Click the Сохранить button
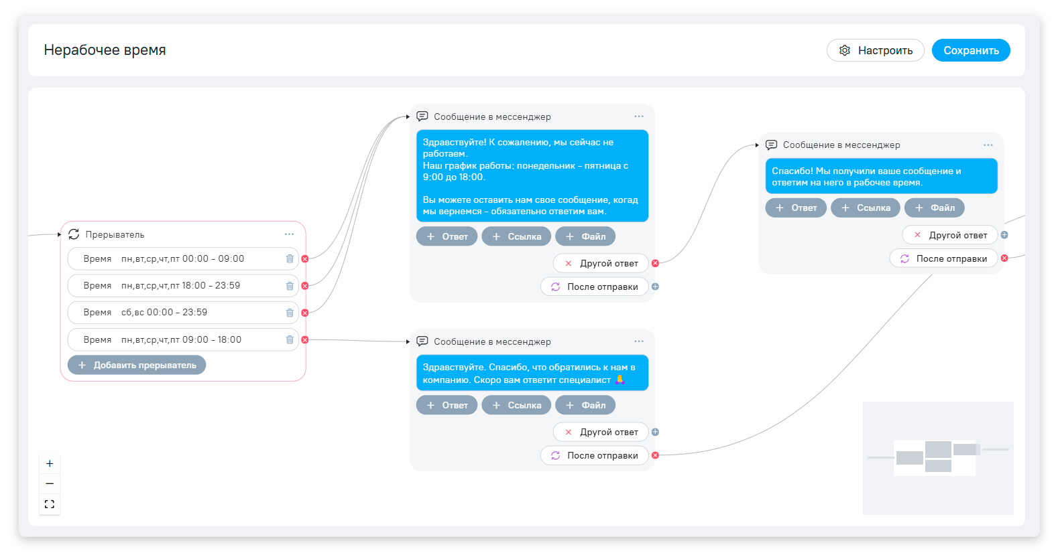Image resolution: width=1056 pixels, height=557 pixels. click(x=970, y=50)
